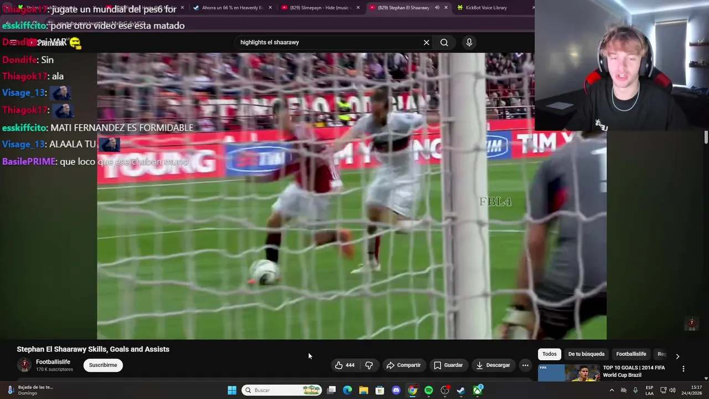Select the Footballislife filter chip

(631, 354)
